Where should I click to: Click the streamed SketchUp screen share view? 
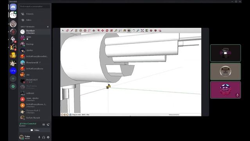(x=131, y=72)
